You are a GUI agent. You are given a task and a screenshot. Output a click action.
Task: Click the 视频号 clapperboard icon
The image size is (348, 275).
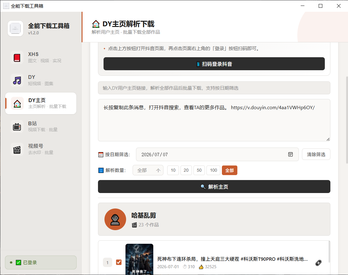17,149
